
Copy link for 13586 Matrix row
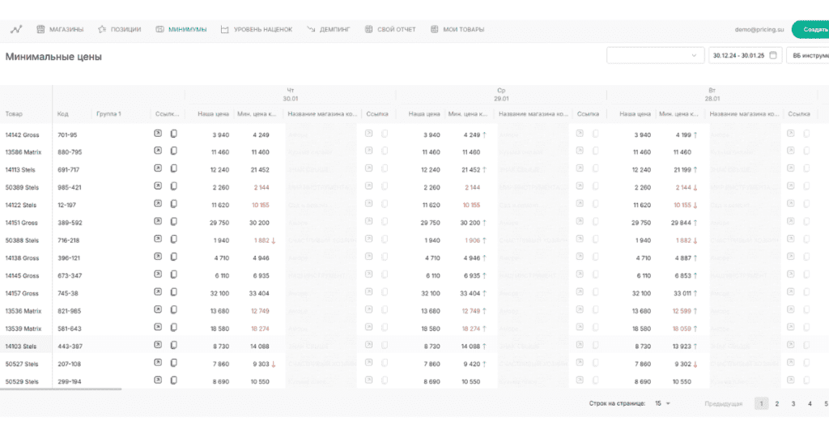point(173,151)
